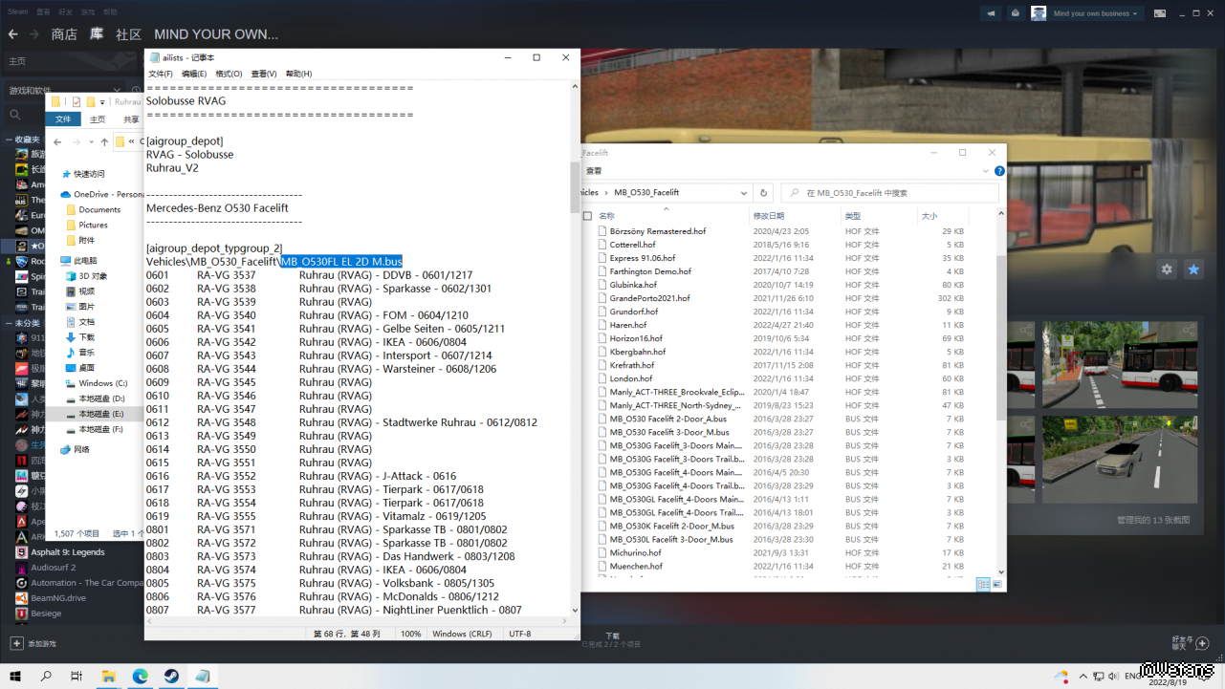Switch Explorer to details view icon
1225x689 pixels.
983,584
